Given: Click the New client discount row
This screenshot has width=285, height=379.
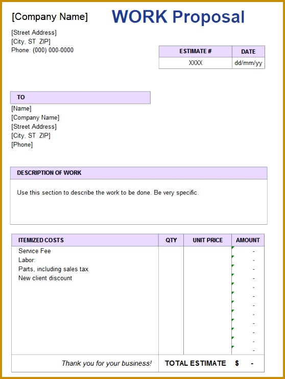Looking at the screenshot, I should coord(45,278).
